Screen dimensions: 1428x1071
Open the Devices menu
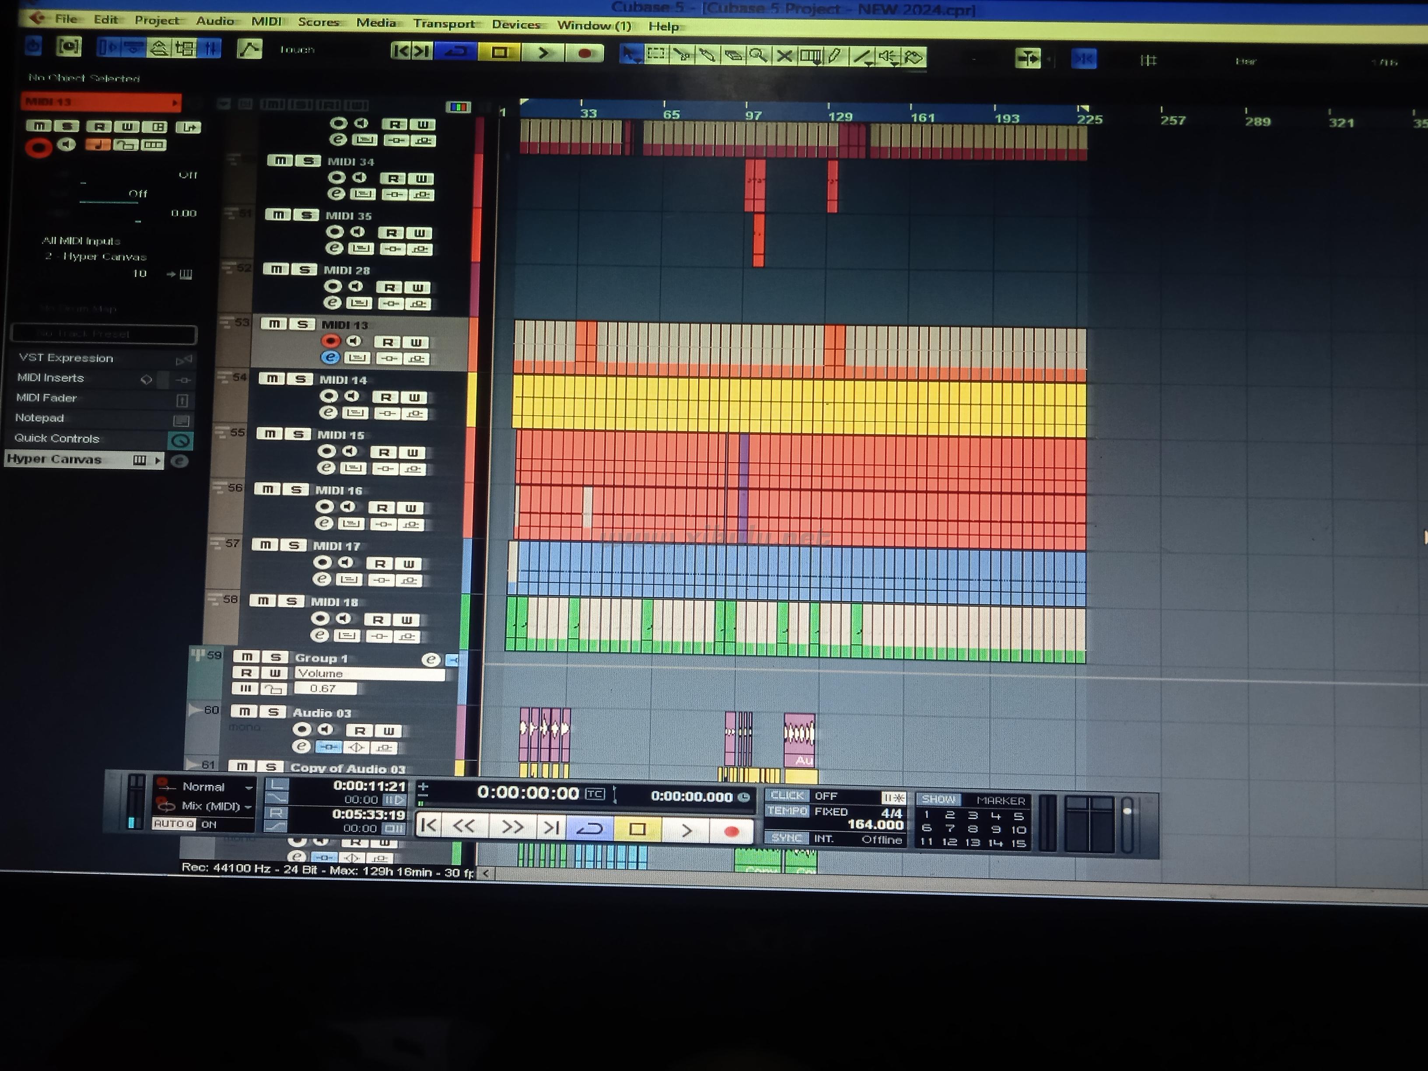(x=515, y=24)
